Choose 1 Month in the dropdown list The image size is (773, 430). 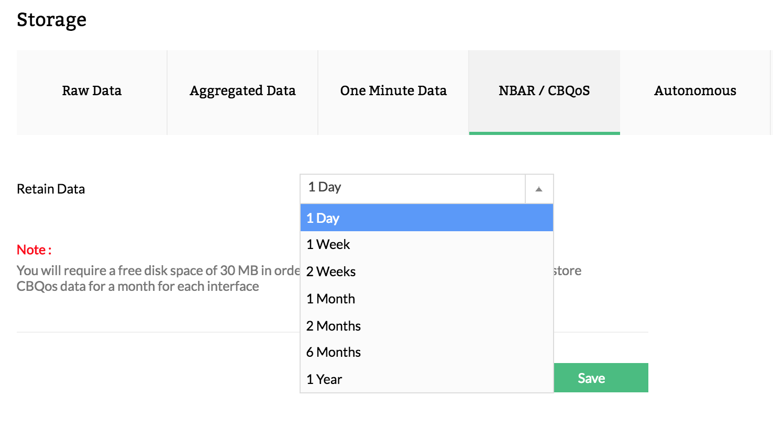pos(426,299)
